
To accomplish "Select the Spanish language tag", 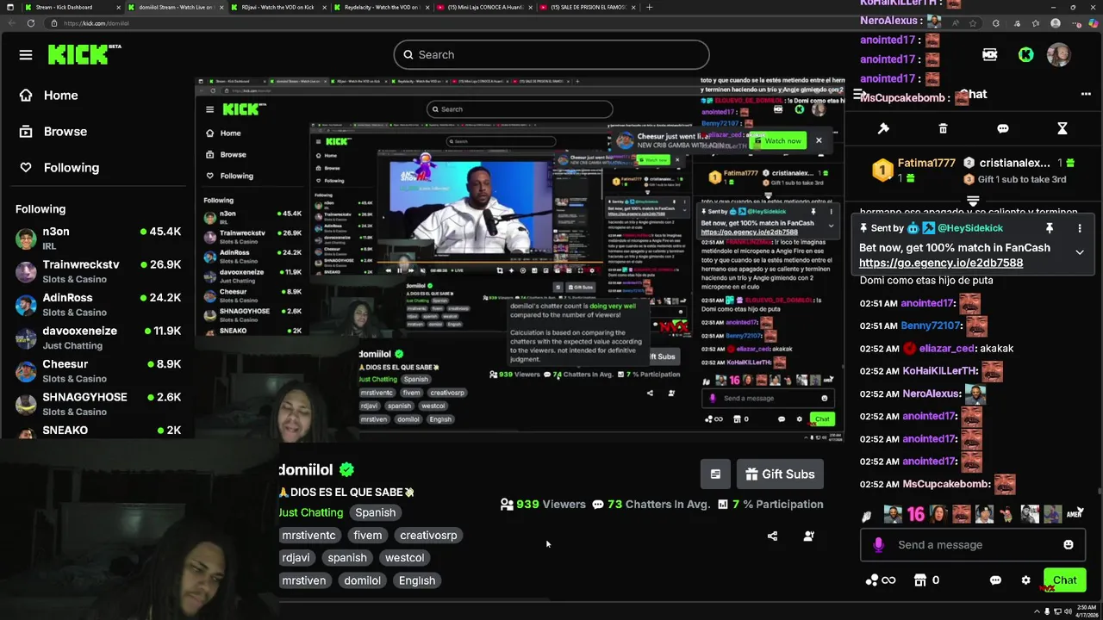I will click(376, 512).
